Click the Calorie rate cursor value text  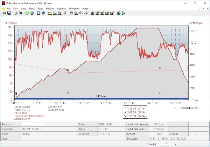[29, 116]
